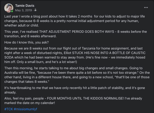Open the three-dots post options menu
This screenshot has height=113, width=154.
coord(146,8)
